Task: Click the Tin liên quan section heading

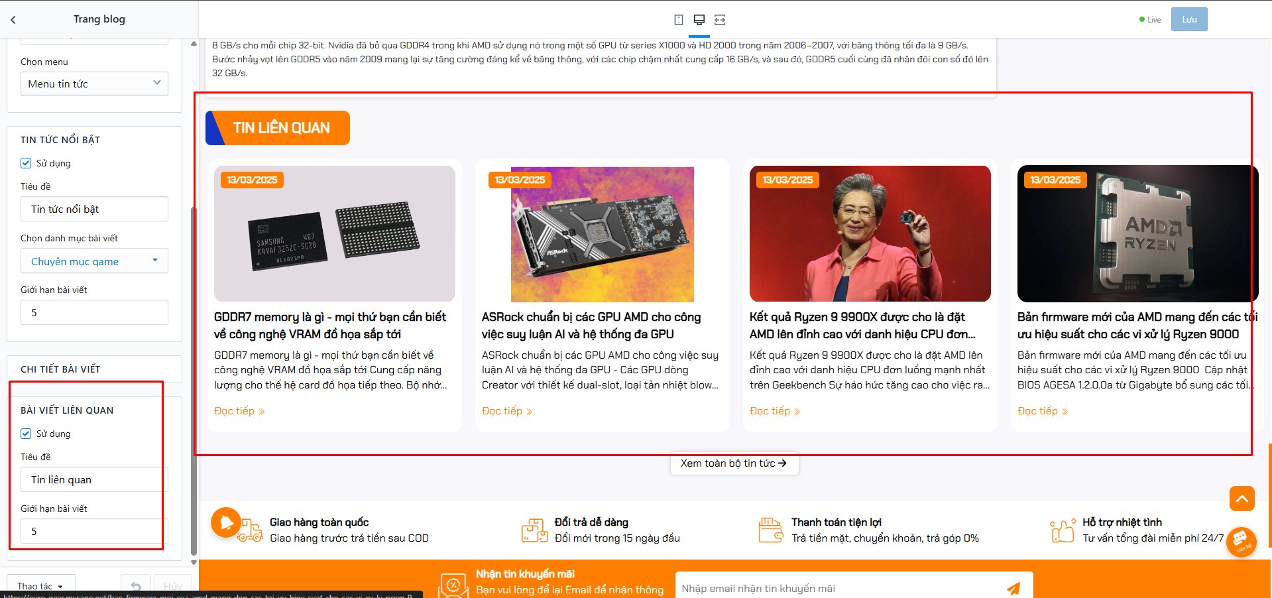Action: pos(278,128)
